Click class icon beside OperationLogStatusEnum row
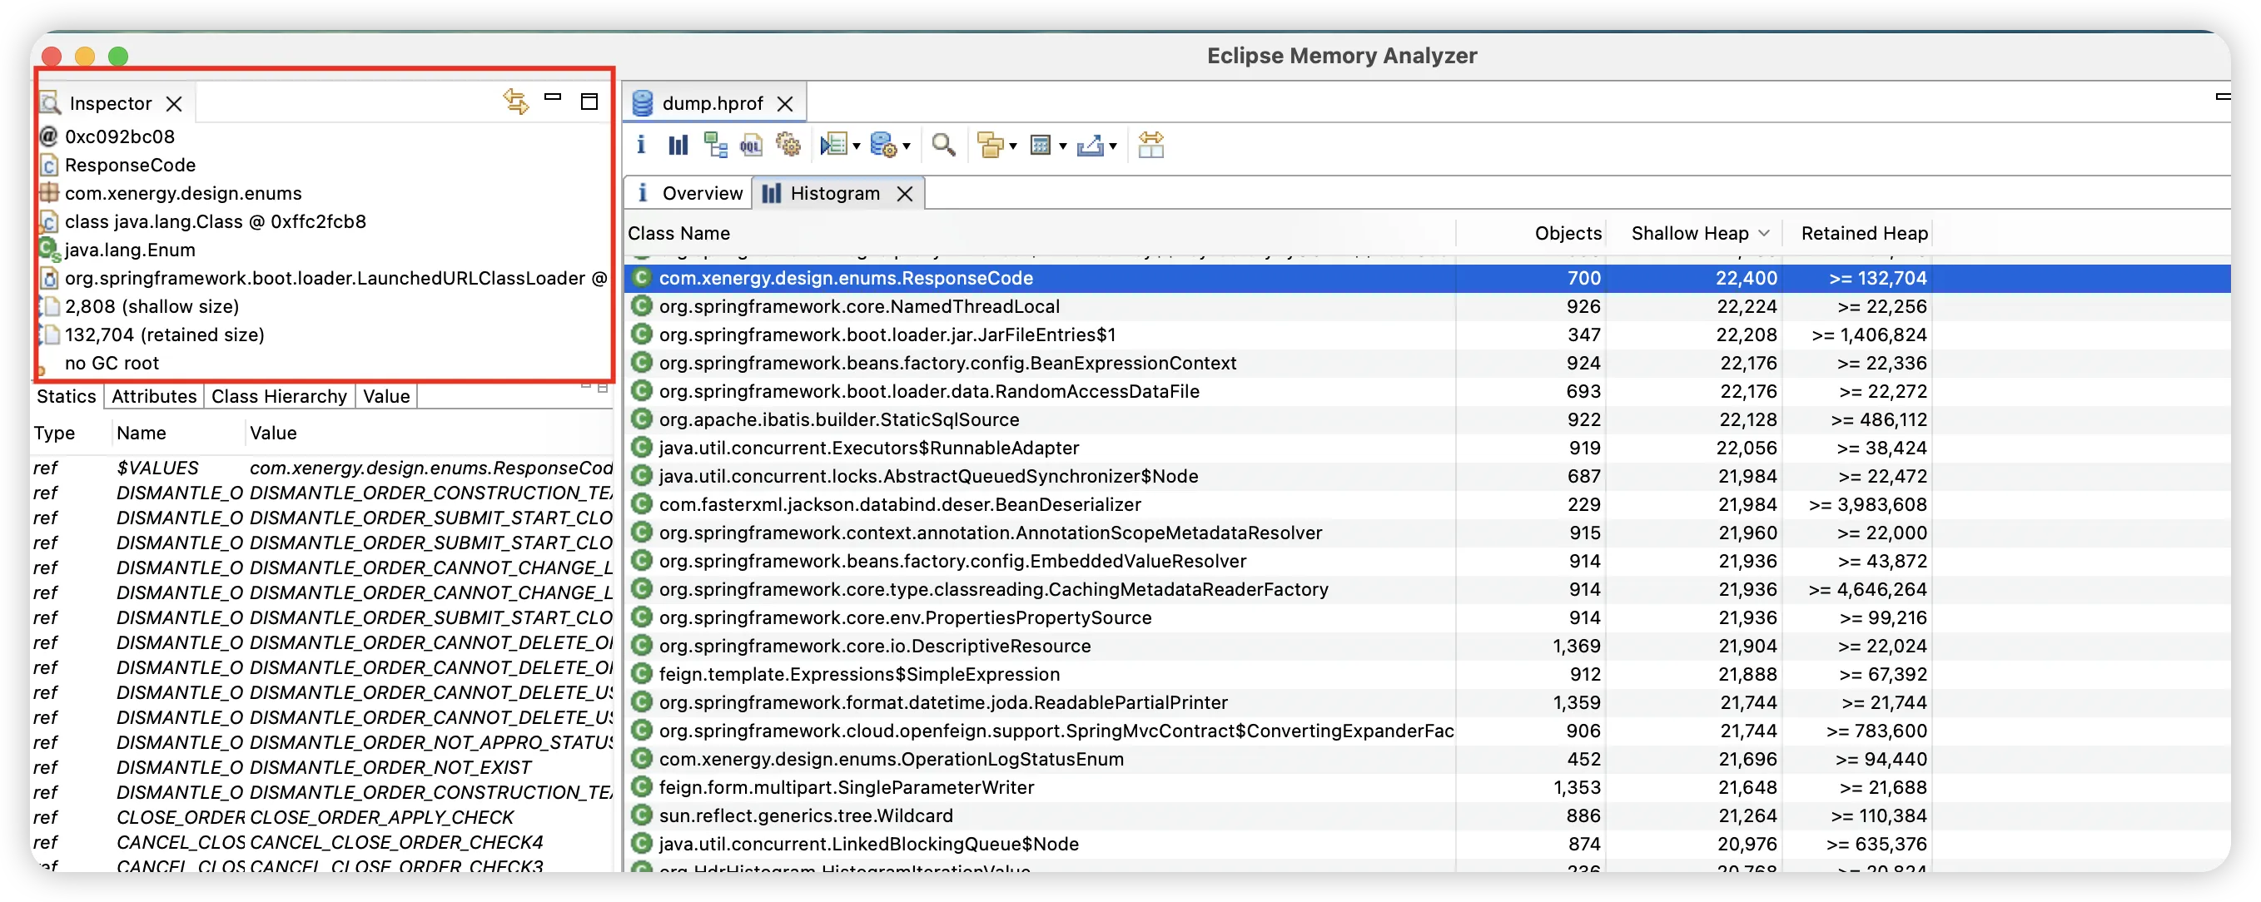Viewport: 2261px width, 902px height. pyautogui.click(x=642, y=759)
